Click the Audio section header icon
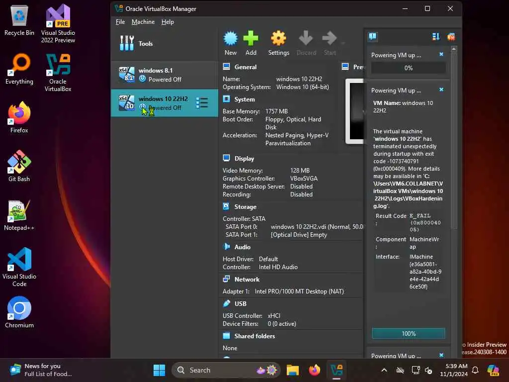509x382 pixels. click(x=226, y=247)
